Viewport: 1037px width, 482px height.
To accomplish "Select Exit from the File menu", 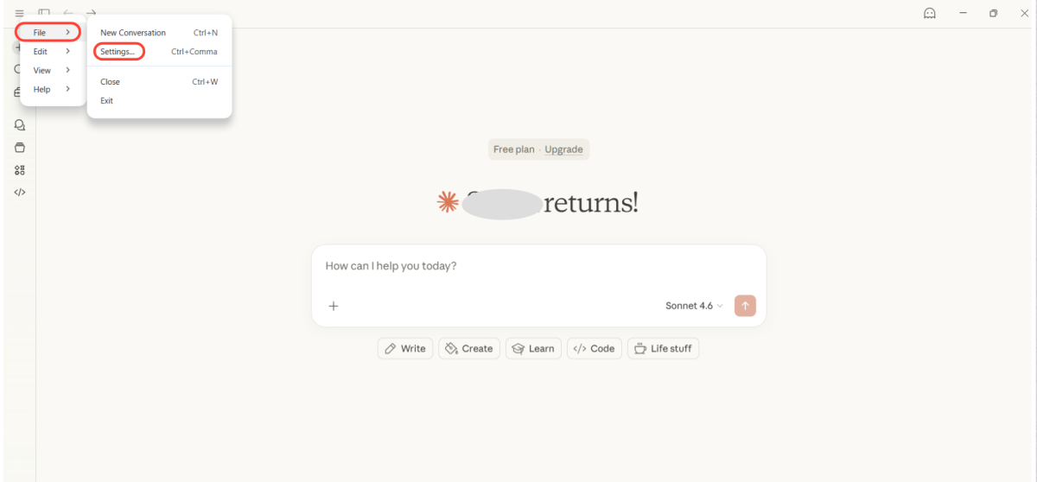I will (107, 101).
